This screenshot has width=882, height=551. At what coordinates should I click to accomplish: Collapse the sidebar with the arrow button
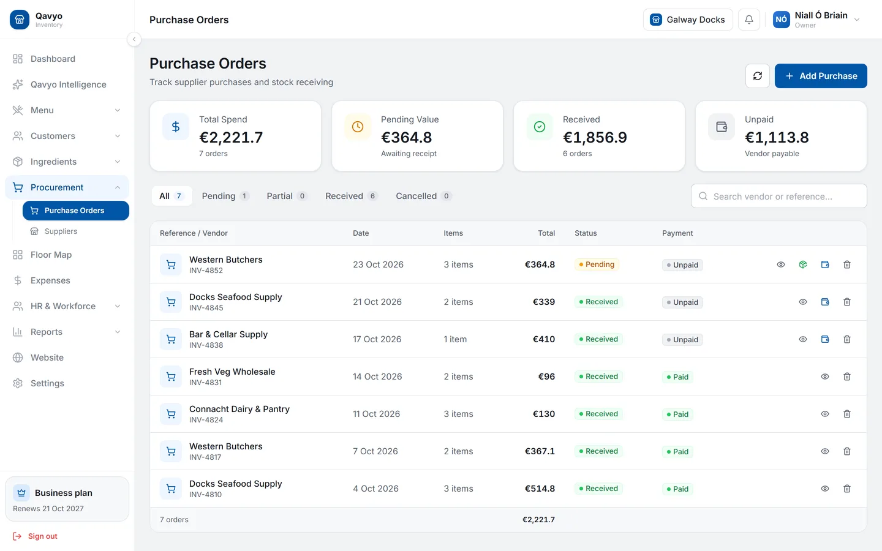pyautogui.click(x=134, y=39)
